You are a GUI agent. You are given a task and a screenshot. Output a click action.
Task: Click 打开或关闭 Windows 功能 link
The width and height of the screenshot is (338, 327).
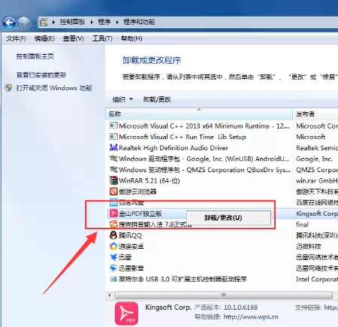pyautogui.click(x=54, y=88)
